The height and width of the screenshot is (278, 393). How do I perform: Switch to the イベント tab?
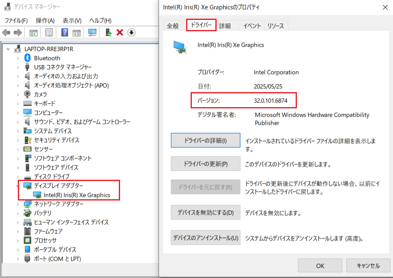tap(252, 26)
